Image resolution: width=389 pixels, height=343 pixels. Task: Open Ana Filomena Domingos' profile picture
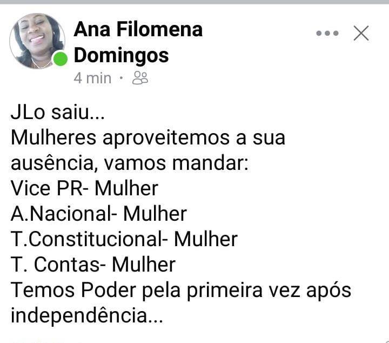37,41
